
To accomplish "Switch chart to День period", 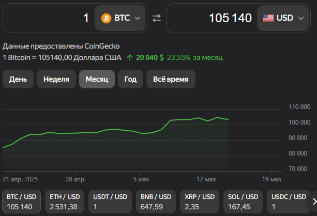I will pos(18,79).
